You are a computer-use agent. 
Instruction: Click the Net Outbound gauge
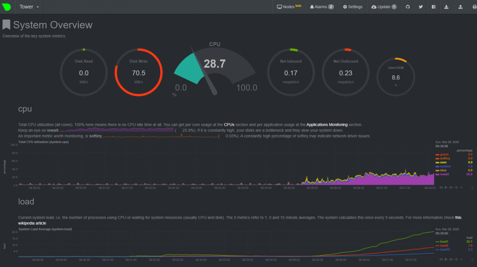tap(345, 72)
